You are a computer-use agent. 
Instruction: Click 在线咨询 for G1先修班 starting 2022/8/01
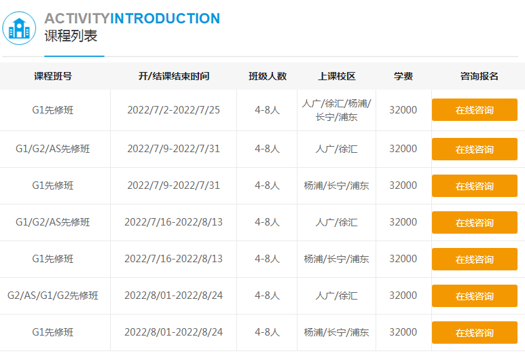click(474, 333)
